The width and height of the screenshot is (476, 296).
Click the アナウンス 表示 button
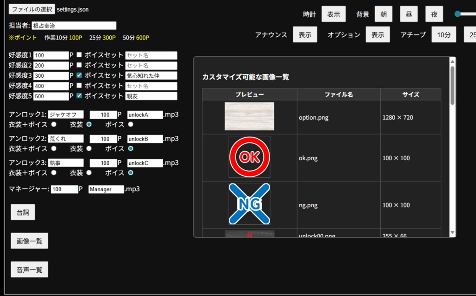click(x=305, y=34)
